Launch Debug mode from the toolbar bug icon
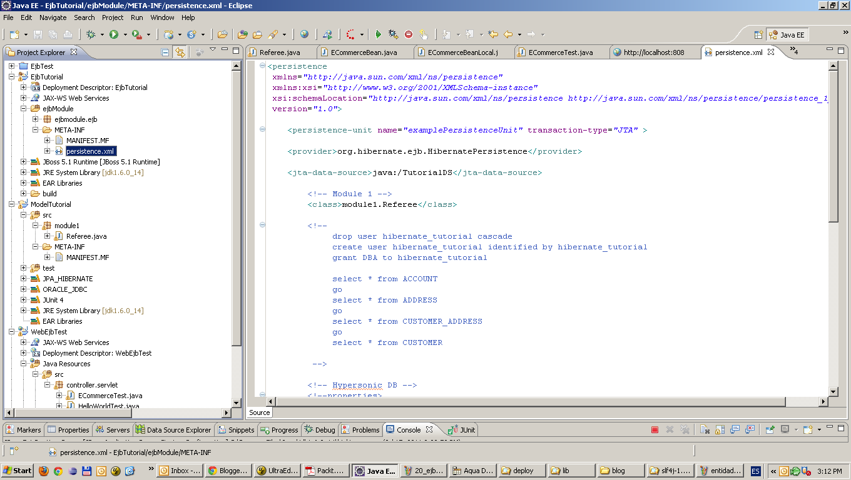Screen dimensions: 851x480 point(91,34)
